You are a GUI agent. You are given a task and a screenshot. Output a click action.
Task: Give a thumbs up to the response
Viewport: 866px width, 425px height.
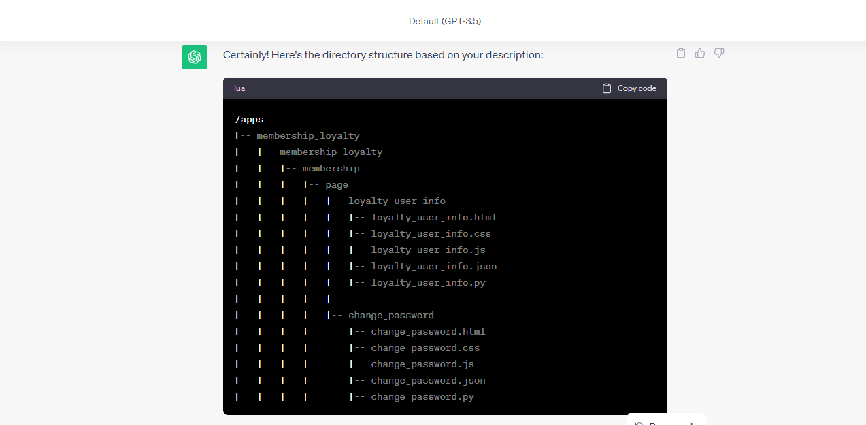pos(699,53)
